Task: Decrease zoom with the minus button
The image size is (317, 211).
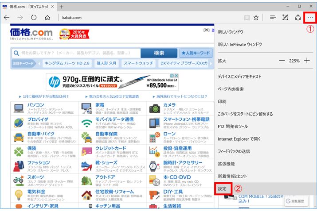Action: [282, 61]
